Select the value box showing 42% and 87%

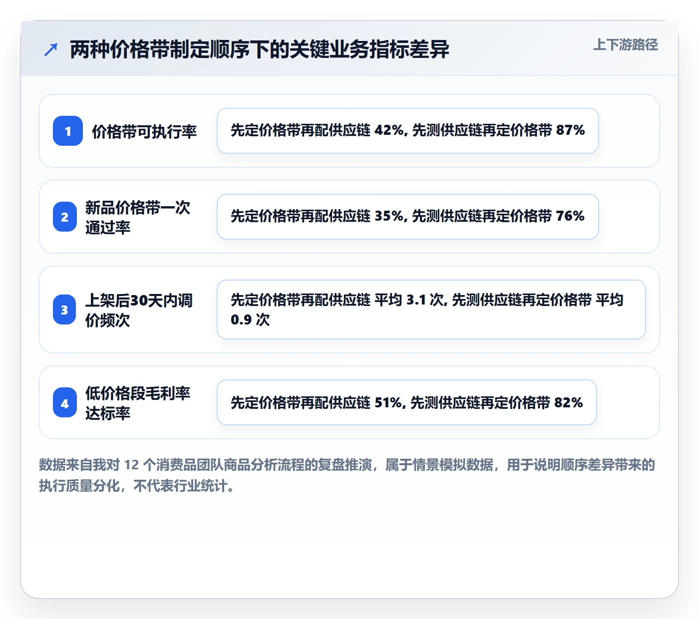pos(408,131)
